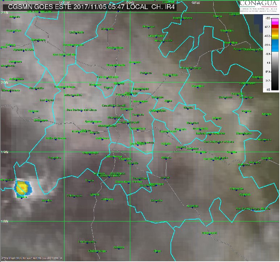Click the 'Chilpancingo' city label
This screenshot has height=262, width=280.
pos(97,251)
